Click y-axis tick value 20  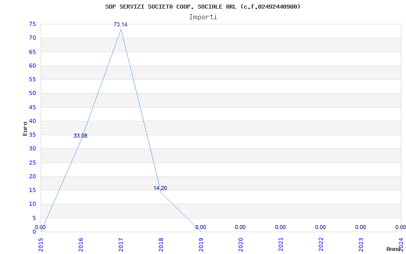(32, 176)
